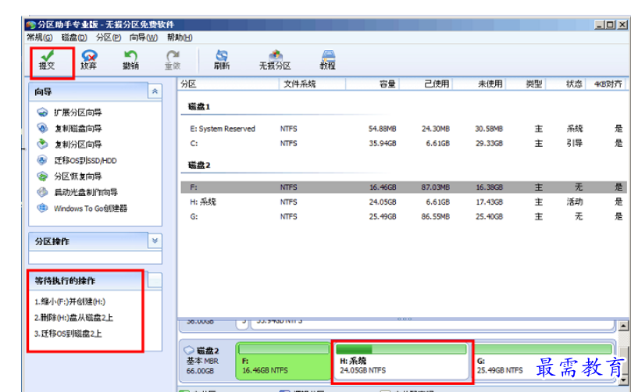Select the H: 系统 partition row in list
This screenshot has height=392, width=631.
[404, 201]
